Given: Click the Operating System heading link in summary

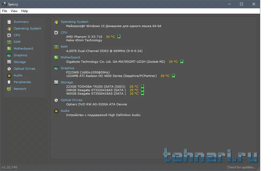Looking at the screenshot, I should tap(74, 22).
